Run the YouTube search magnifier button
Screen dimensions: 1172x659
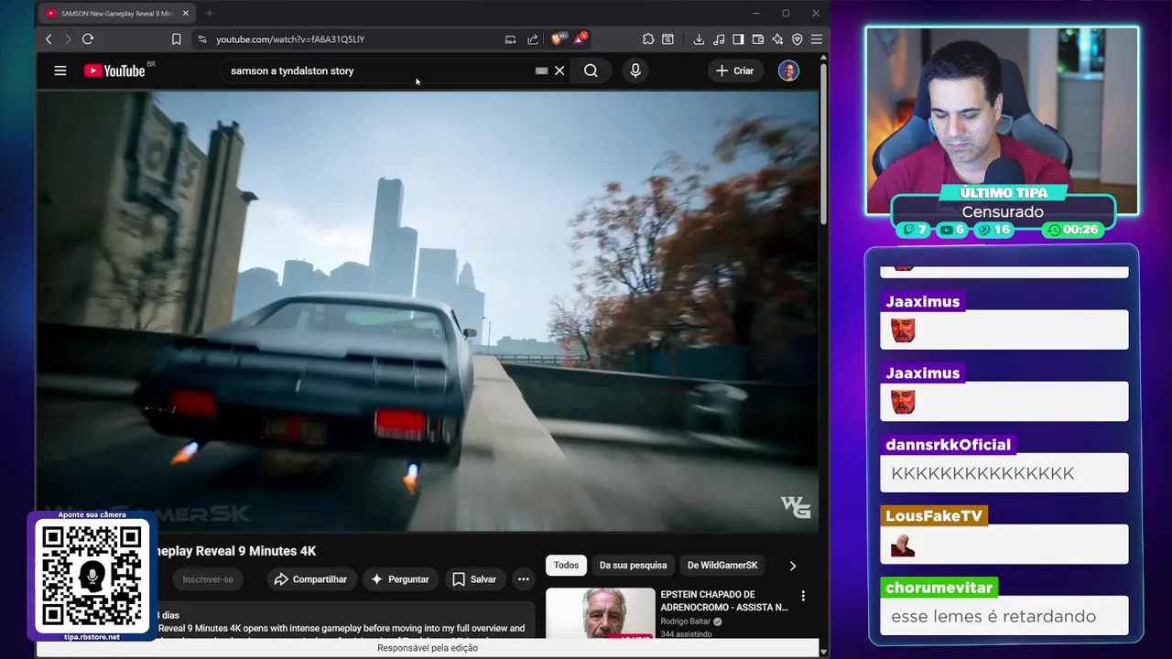591,70
